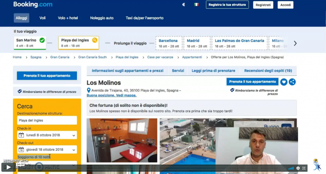Show next trip suggestions with right arrow
The width and height of the screenshot is (326, 174).
point(295,43)
